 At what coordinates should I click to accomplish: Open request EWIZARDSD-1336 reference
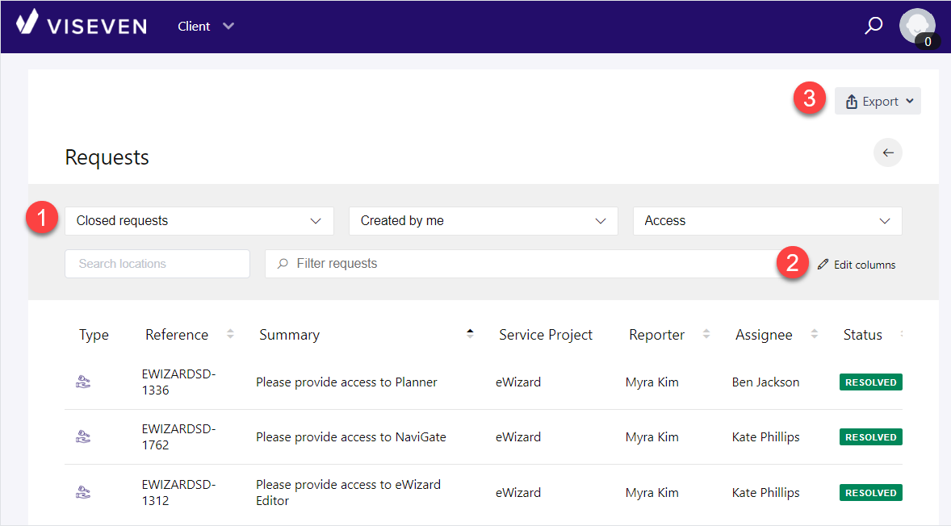(x=178, y=382)
